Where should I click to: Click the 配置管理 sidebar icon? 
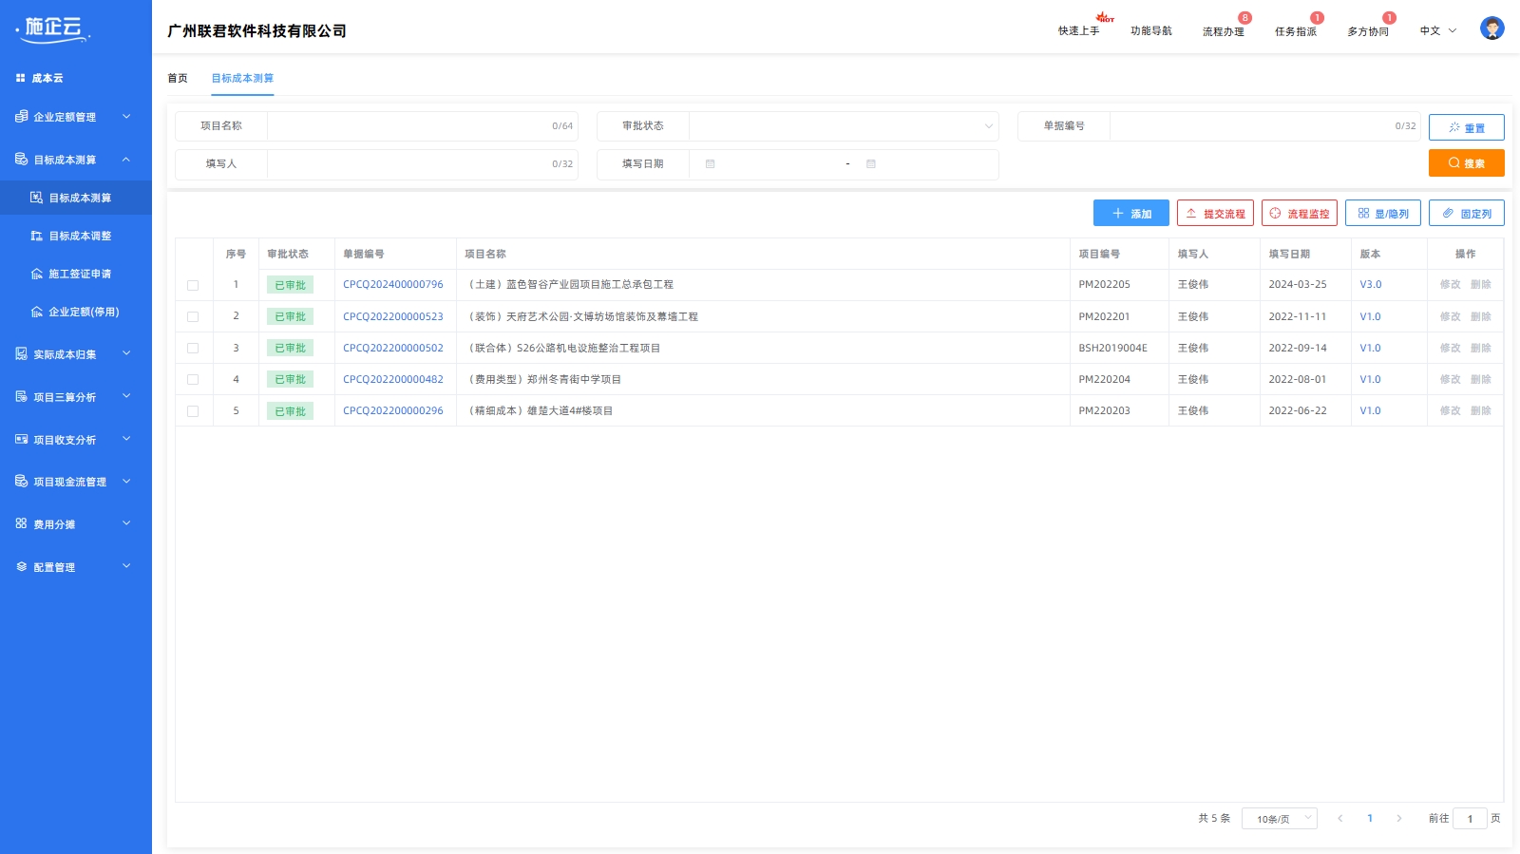point(21,567)
